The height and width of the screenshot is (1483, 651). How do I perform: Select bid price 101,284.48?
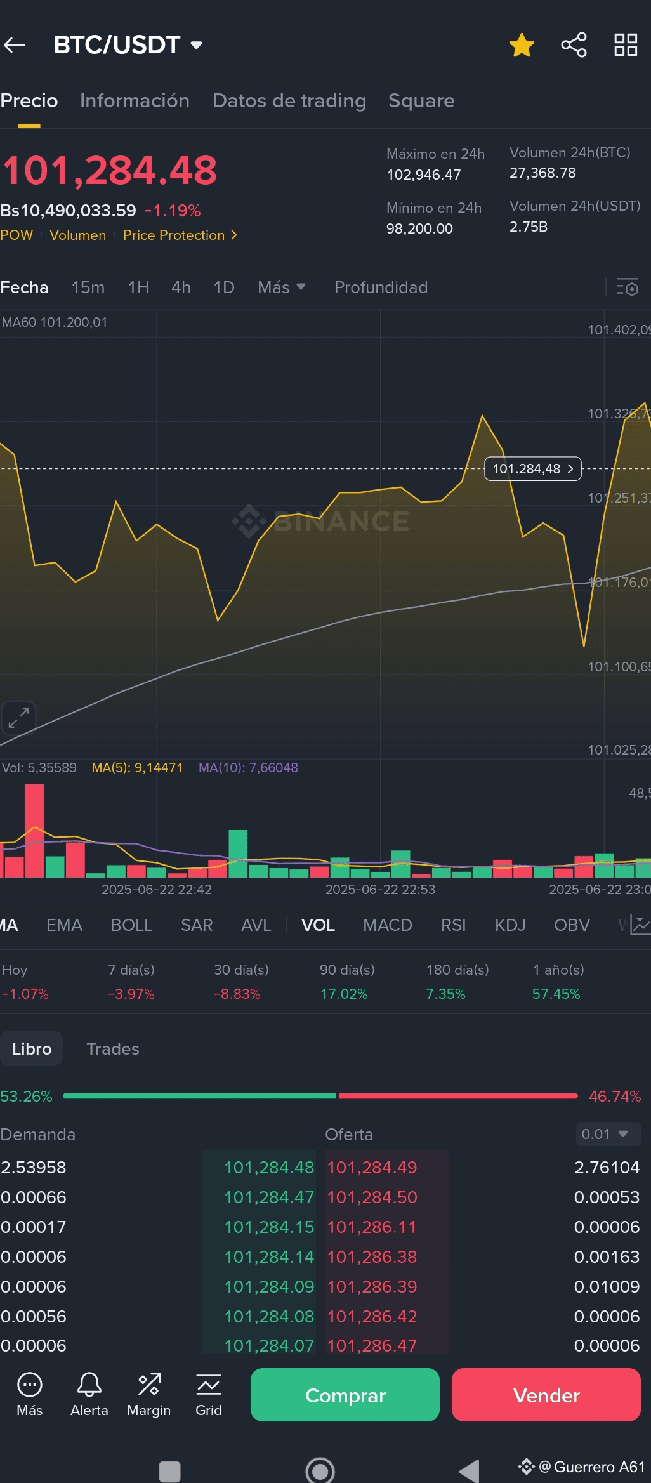coord(269,1168)
